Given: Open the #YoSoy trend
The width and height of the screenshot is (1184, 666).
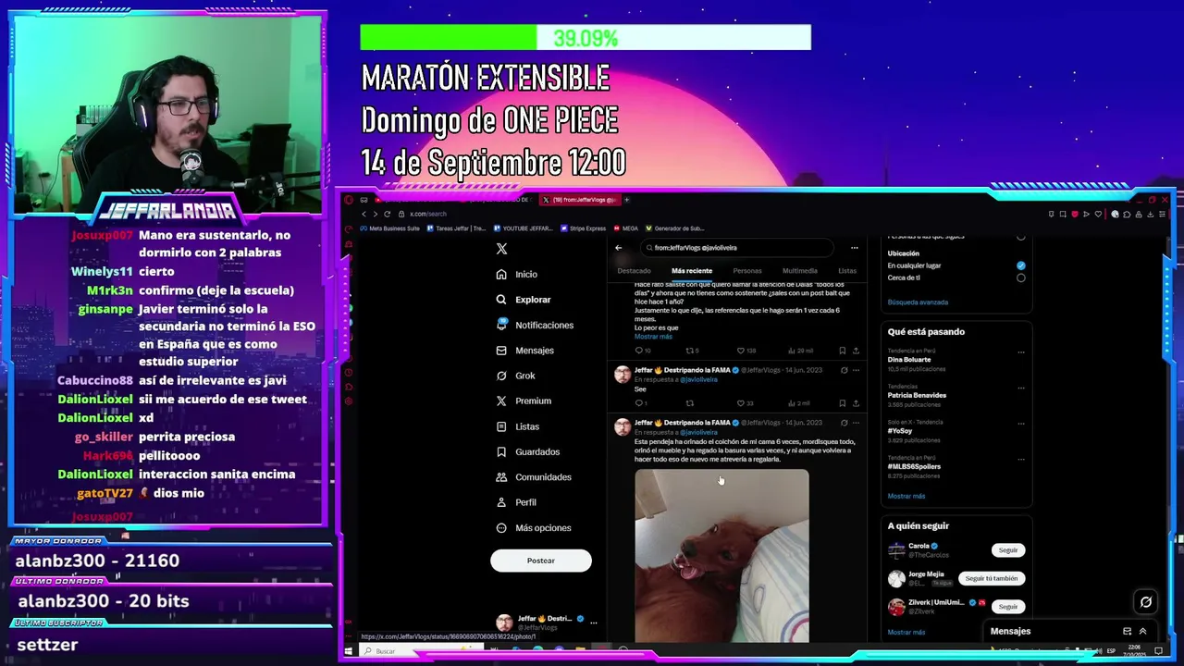Looking at the screenshot, I should coord(899,431).
